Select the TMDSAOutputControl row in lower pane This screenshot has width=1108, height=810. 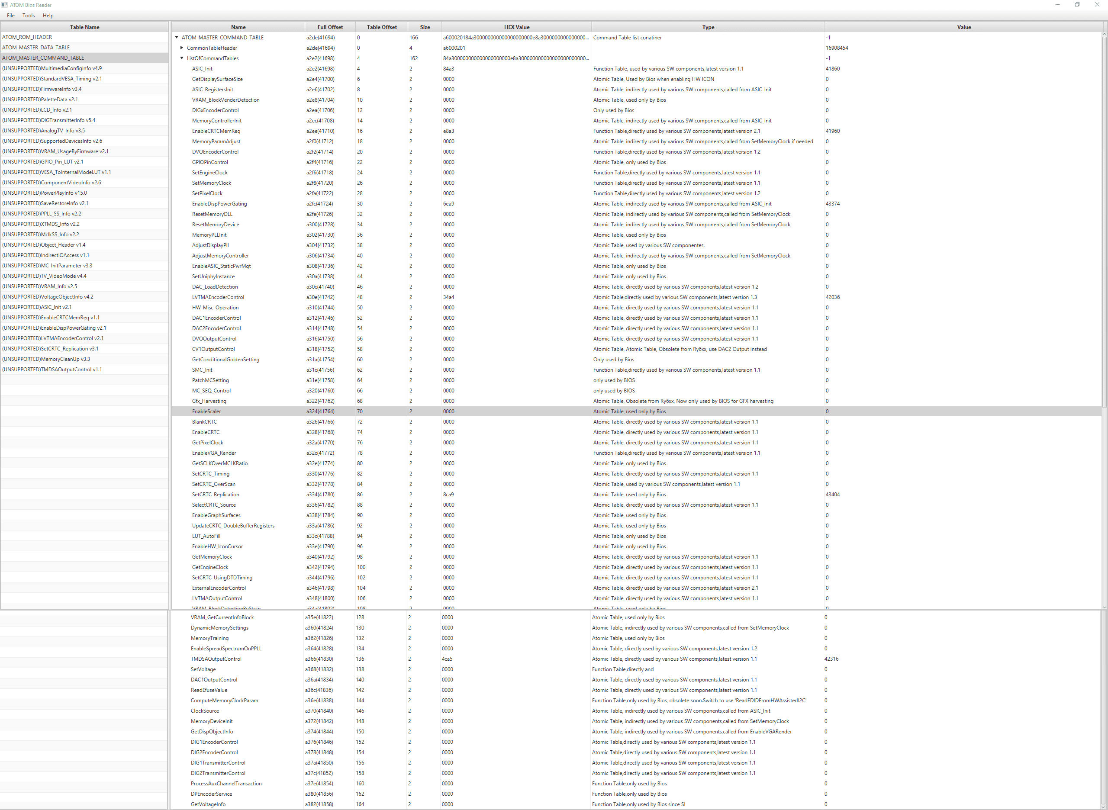[x=637, y=659]
